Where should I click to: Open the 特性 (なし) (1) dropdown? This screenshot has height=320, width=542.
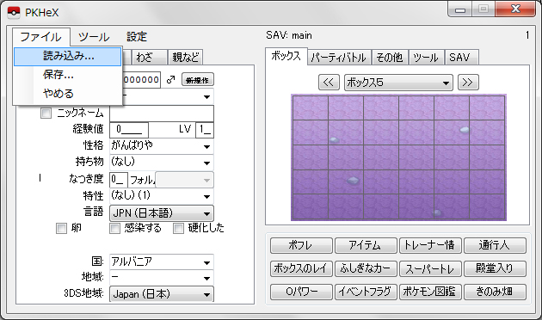(x=162, y=196)
